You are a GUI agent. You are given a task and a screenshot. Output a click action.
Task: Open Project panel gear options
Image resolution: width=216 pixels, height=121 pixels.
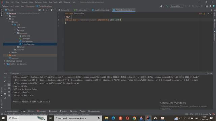click(x=51, y=10)
